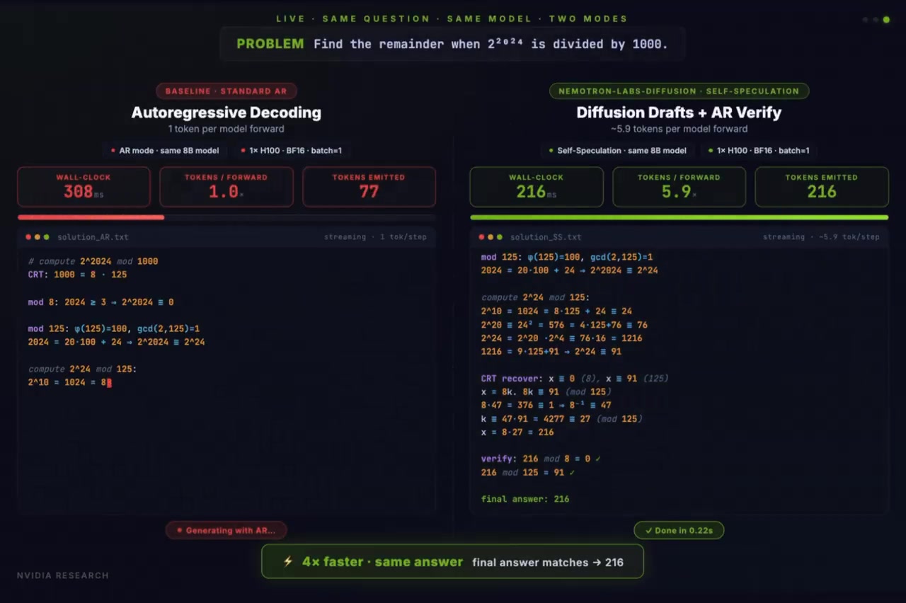Click the AR tokens / forward 1.0 card
The width and height of the screenshot is (906, 603).
pos(226,187)
